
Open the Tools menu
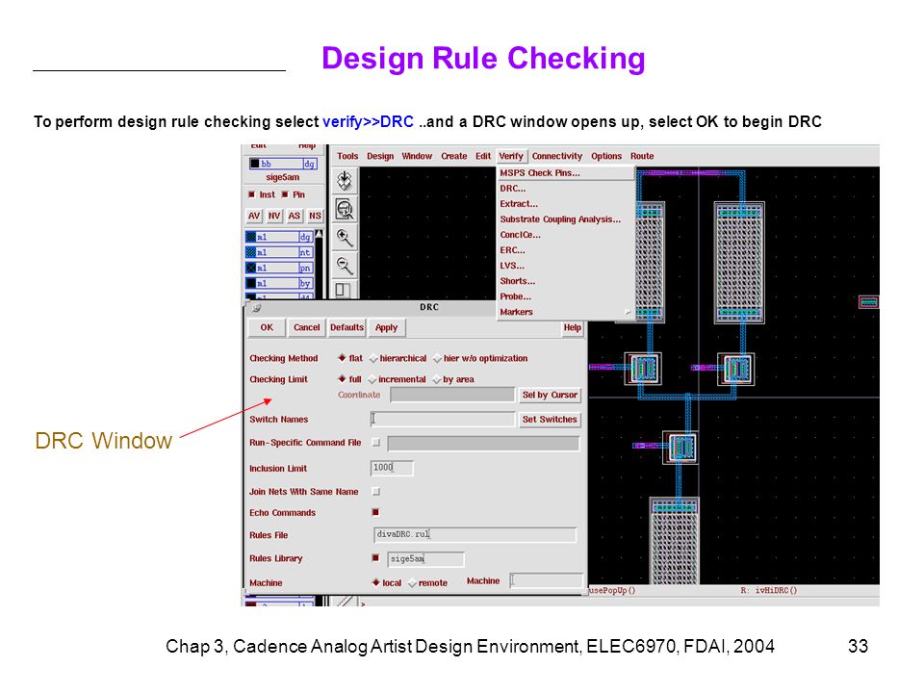coord(347,156)
